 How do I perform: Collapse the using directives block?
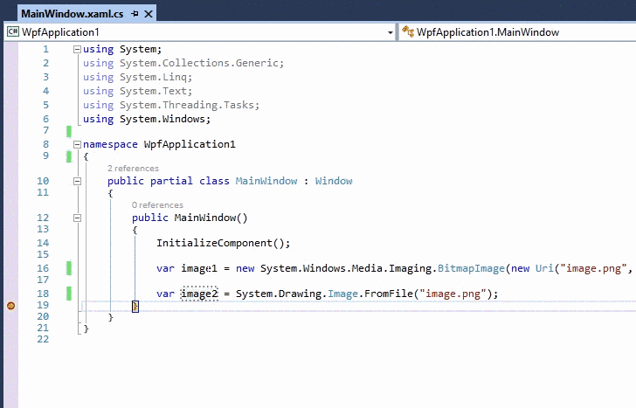click(77, 50)
